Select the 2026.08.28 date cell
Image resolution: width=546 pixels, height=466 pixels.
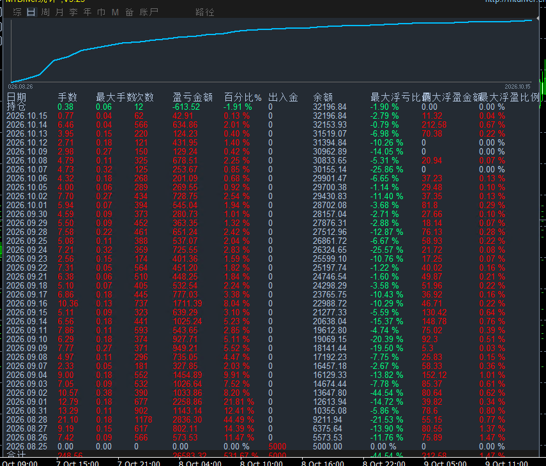coord(27,419)
